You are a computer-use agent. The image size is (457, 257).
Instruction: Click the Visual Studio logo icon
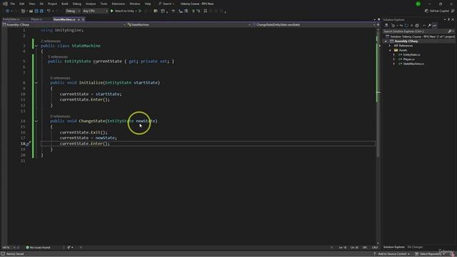(5, 4)
